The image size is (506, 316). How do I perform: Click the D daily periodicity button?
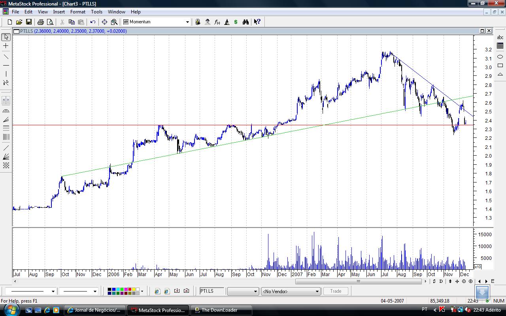tap(441, 282)
